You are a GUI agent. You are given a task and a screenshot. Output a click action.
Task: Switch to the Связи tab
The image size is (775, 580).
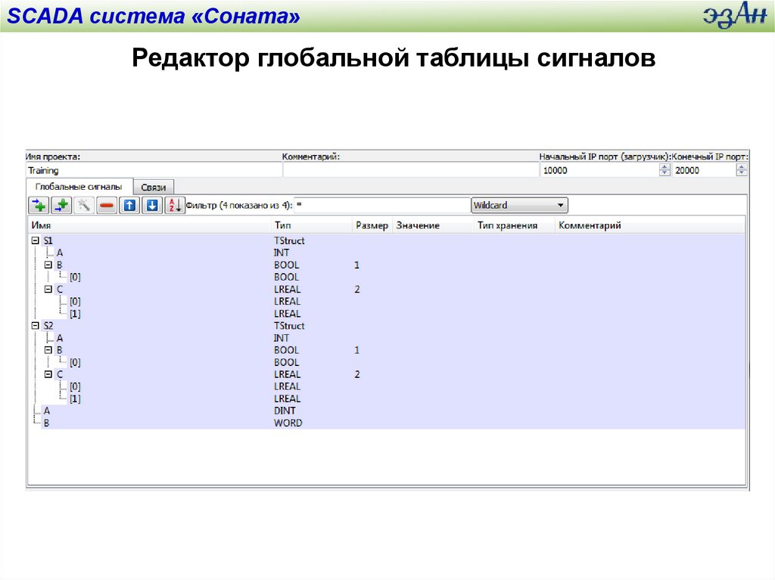(x=153, y=187)
